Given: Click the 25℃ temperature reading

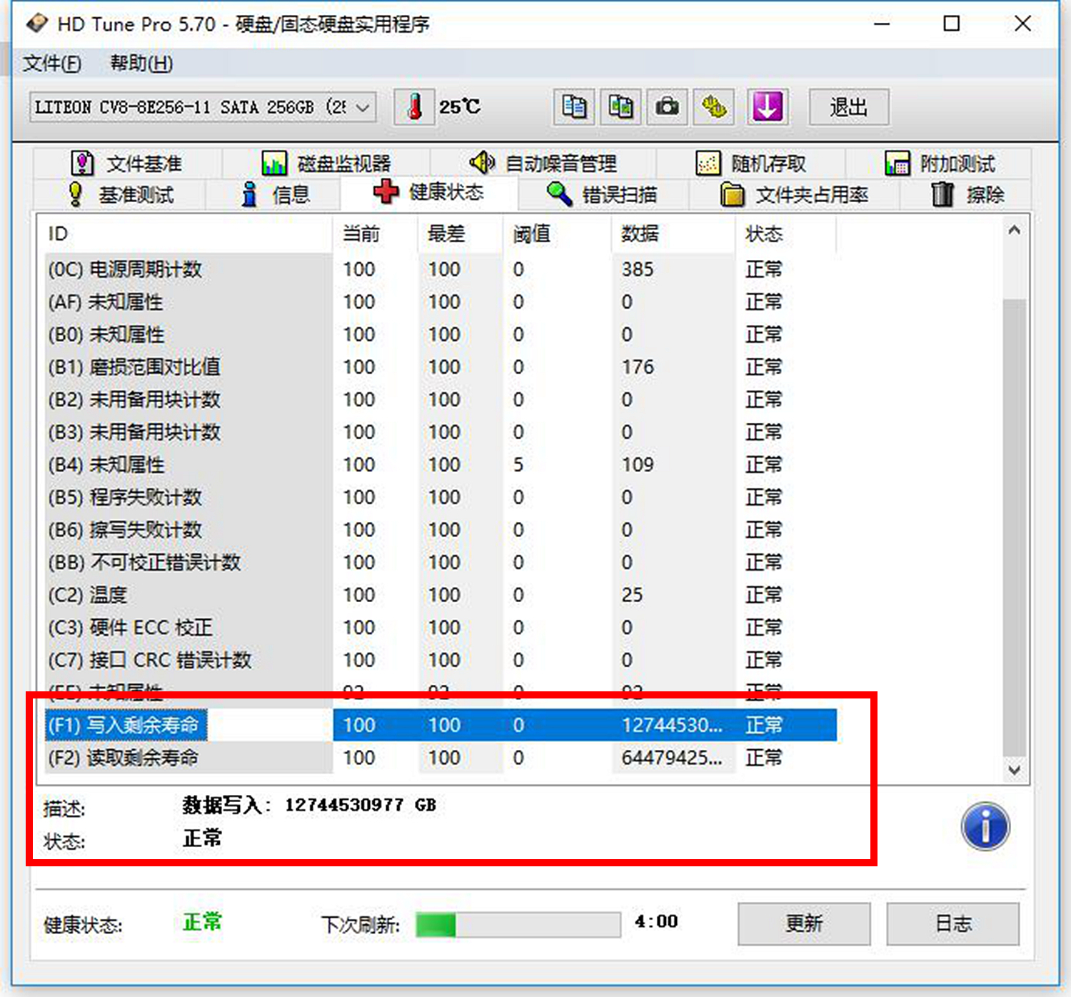Looking at the screenshot, I should click(x=460, y=107).
